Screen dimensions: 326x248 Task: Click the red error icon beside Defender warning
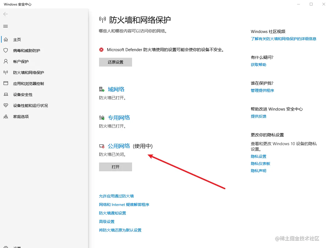[x=101, y=50]
